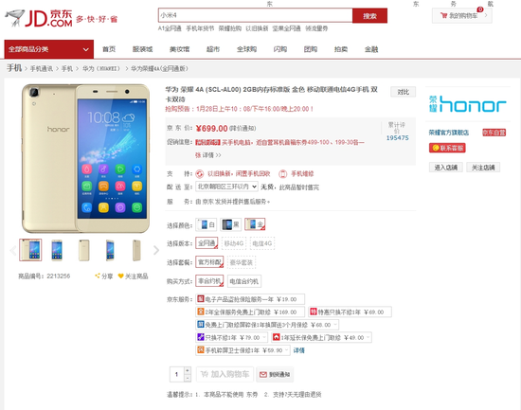Click the trade-in recycle icon

click(x=199, y=174)
